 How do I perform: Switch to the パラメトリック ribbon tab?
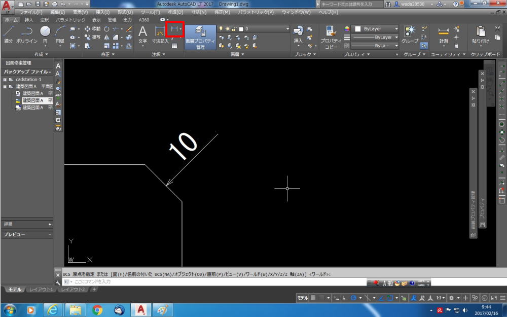coord(70,20)
